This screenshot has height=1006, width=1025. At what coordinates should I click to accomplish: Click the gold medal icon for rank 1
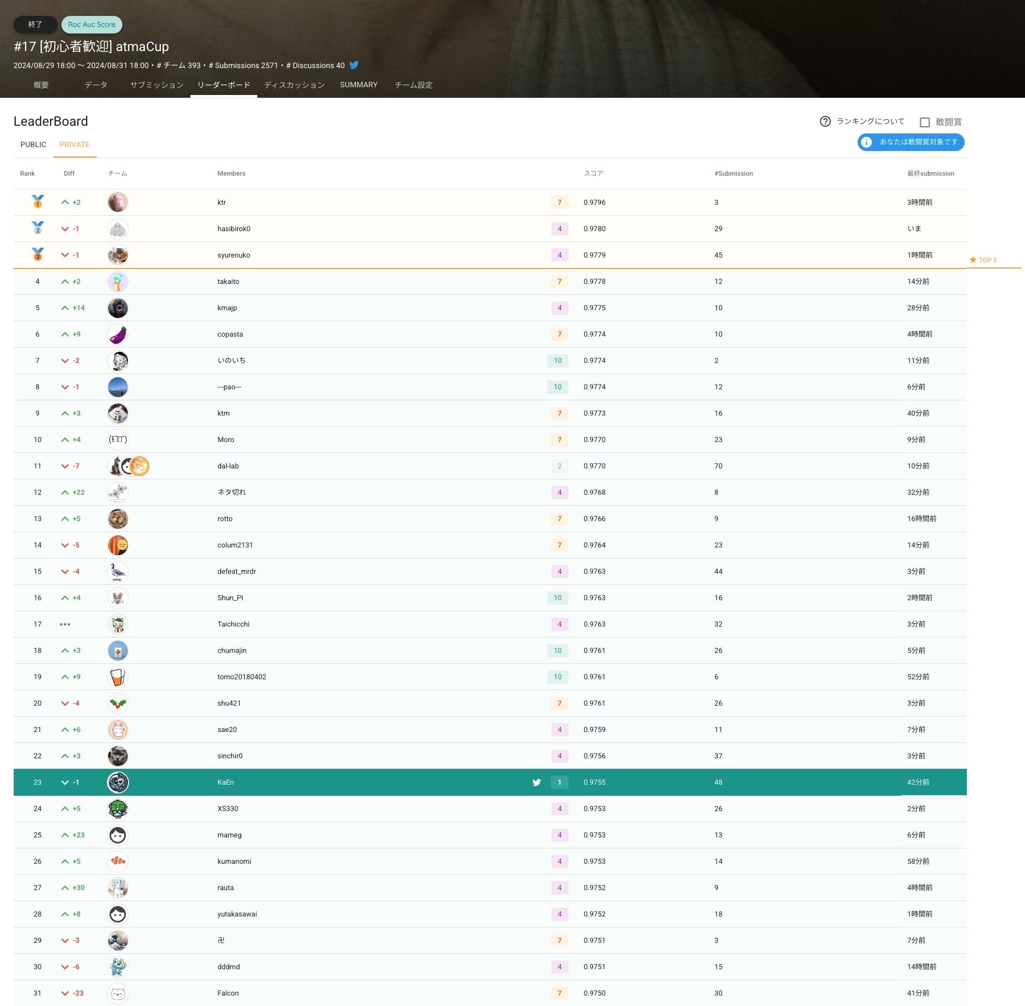(37, 202)
